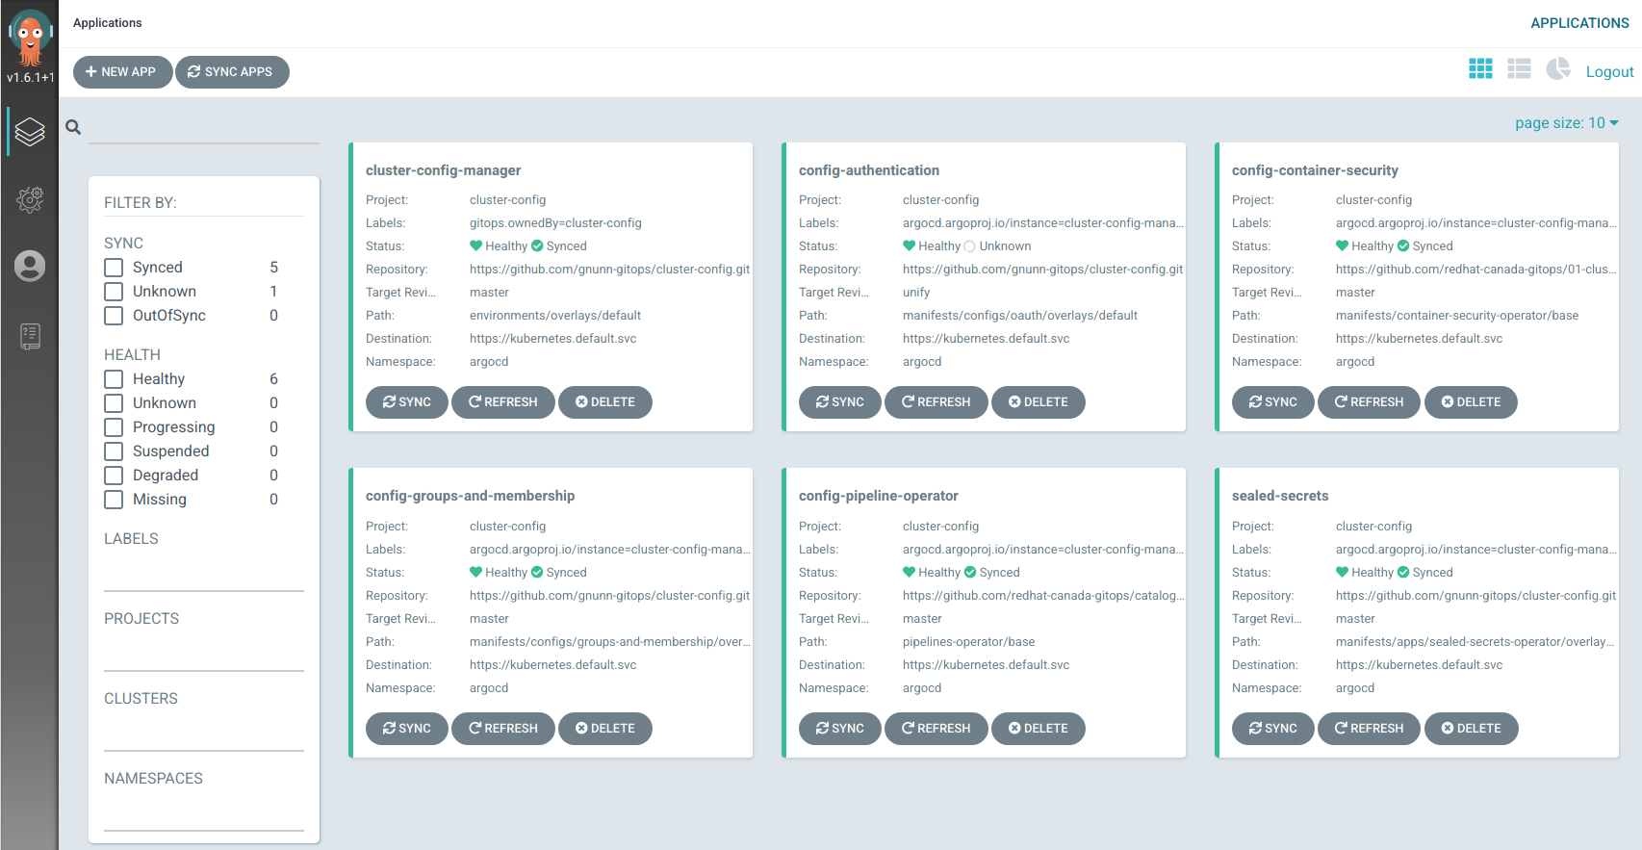Refresh the config-authentication app
This screenshot has width=1642, height=850.
936,402
